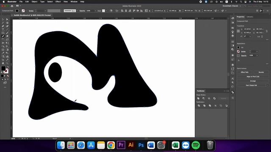Set the None paint mode in toolbar
Viewport: 271px width, 152px height.
click(8, 76)
